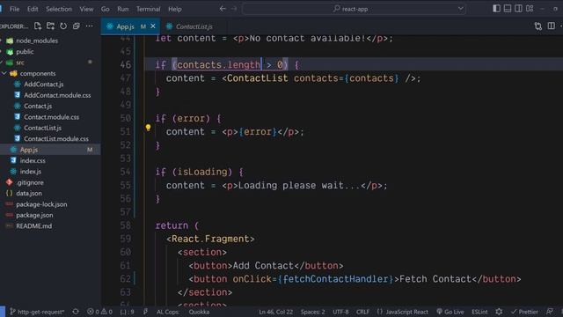Select the App.js editor tab

[x=125, y=26]
